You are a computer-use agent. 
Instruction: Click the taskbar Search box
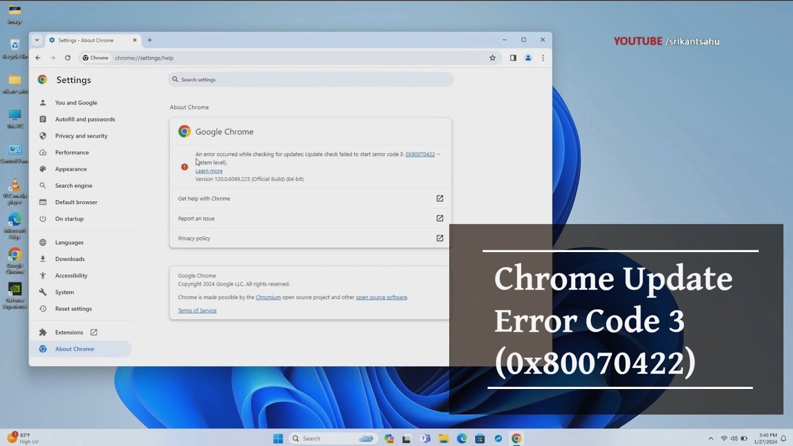coord(333,439)
